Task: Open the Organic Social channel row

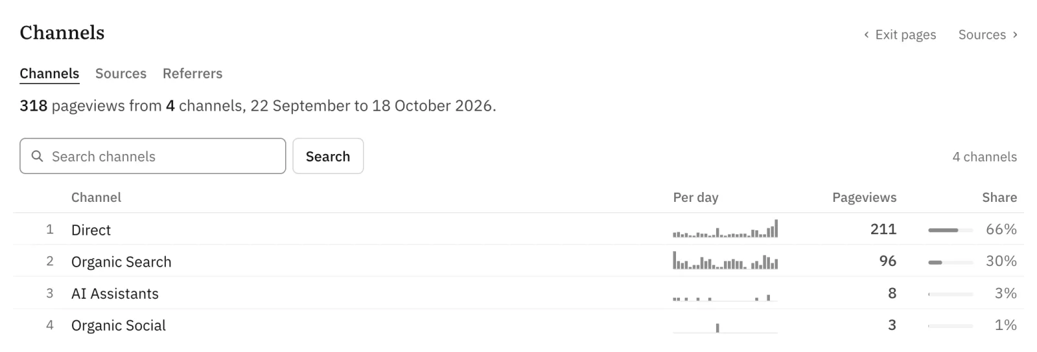Action: (x=518, y=325)
